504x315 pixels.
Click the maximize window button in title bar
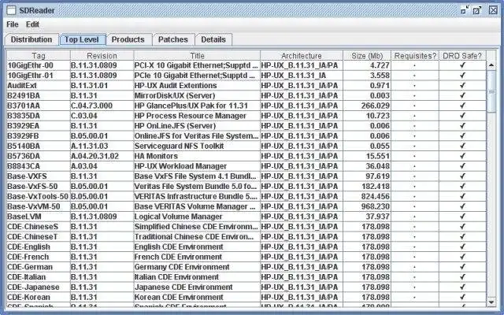[x=477, y=10]
